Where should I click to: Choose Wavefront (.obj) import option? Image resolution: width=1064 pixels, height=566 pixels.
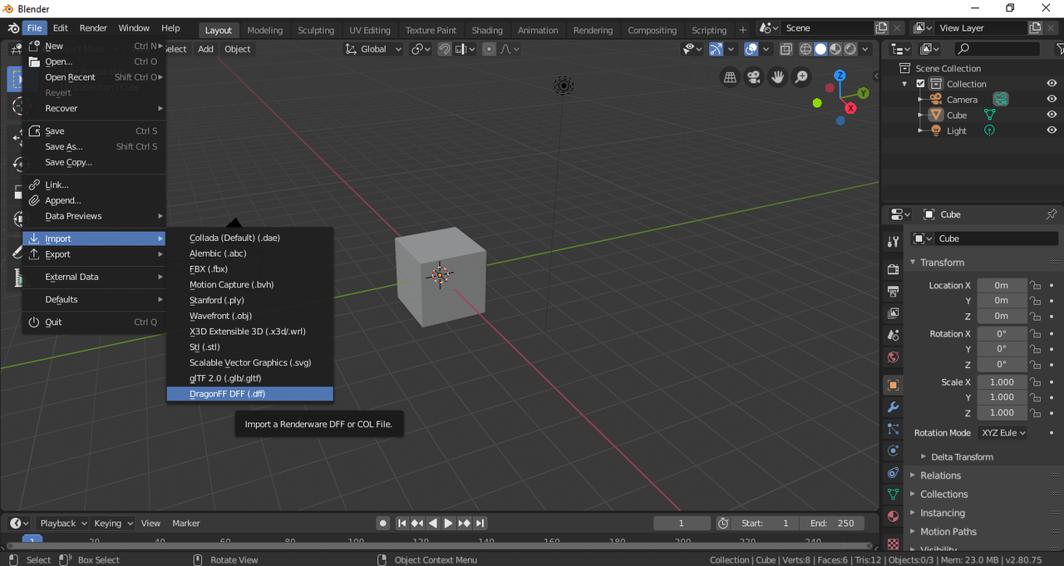pyautogui.click(x=249, y=316)
